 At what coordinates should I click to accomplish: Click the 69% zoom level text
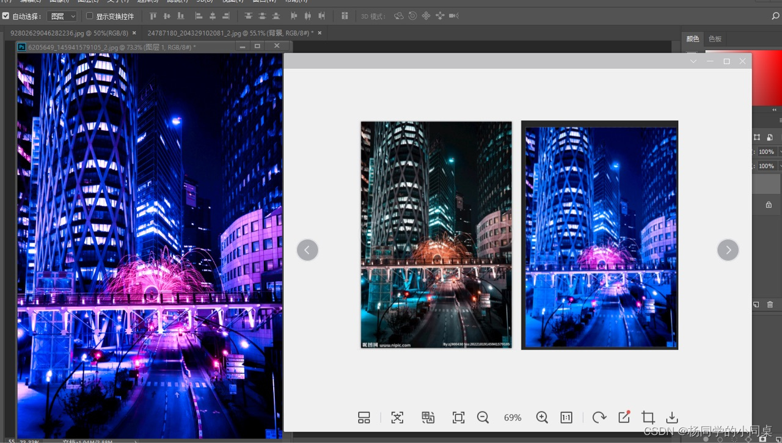pyautogui.click(x=513, y=418)
